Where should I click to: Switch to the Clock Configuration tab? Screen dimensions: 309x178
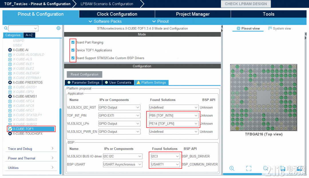[x=117, y=14]
